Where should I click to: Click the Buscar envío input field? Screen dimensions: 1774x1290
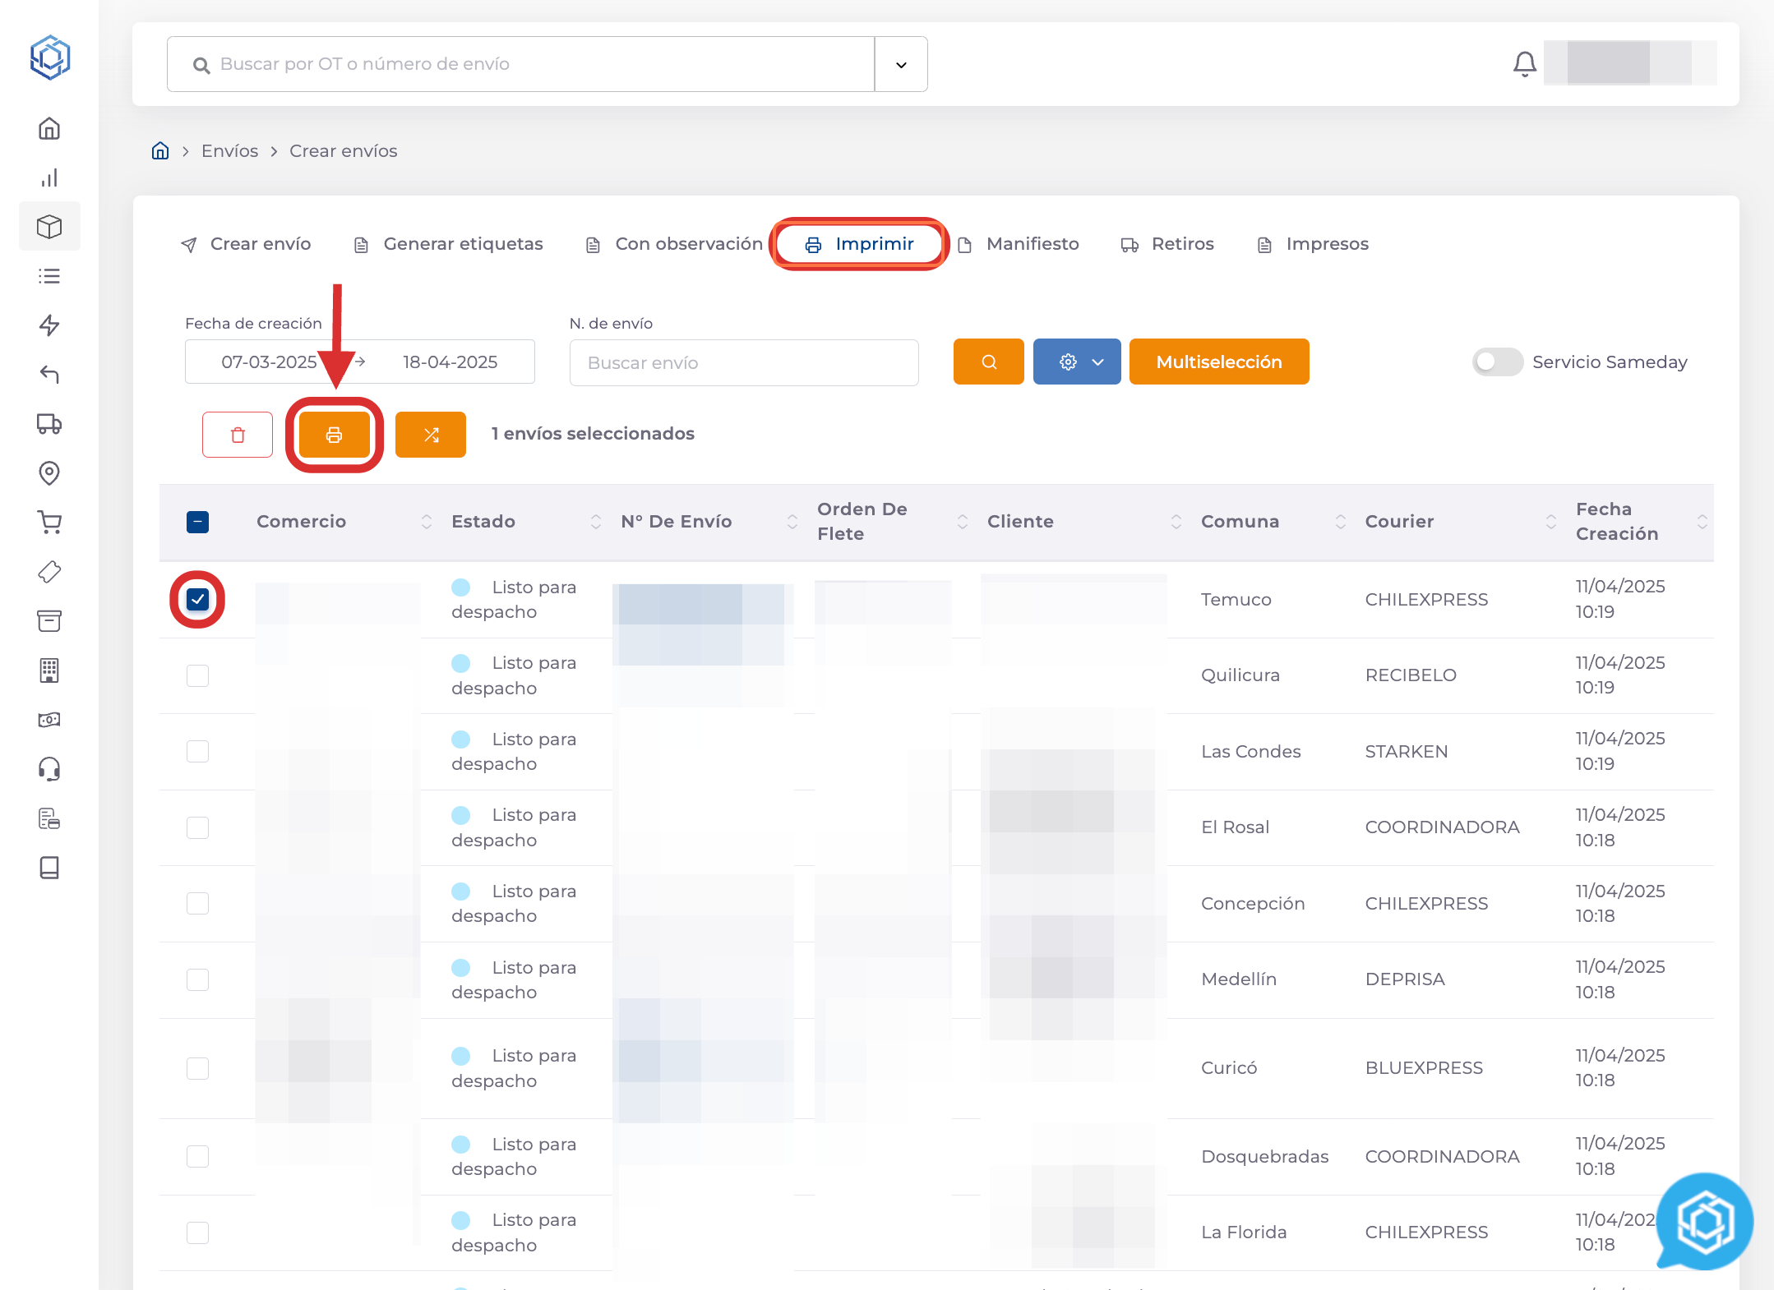click(743, 362)
